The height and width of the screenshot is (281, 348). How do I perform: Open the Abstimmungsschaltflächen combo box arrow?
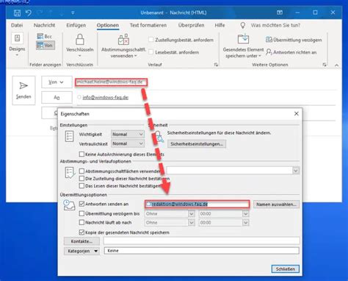pos(296,171)
